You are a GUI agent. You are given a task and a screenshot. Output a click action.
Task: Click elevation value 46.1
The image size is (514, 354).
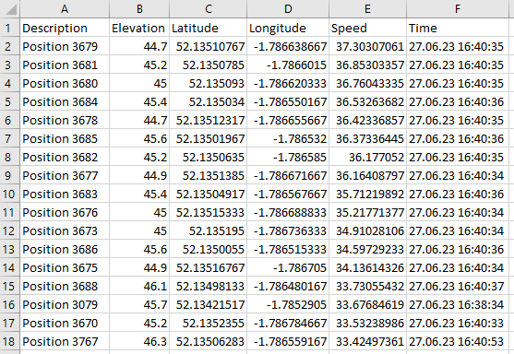139,286
